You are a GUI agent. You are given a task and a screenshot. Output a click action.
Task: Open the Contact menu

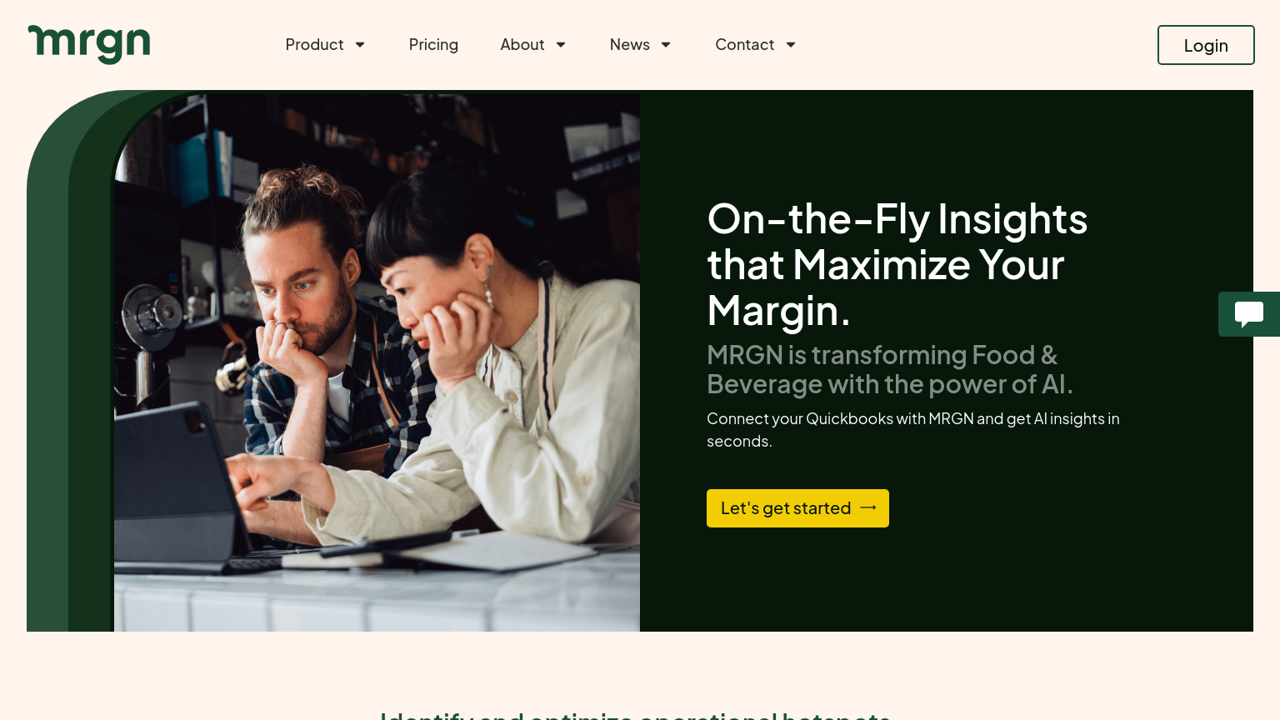(745, 45)
